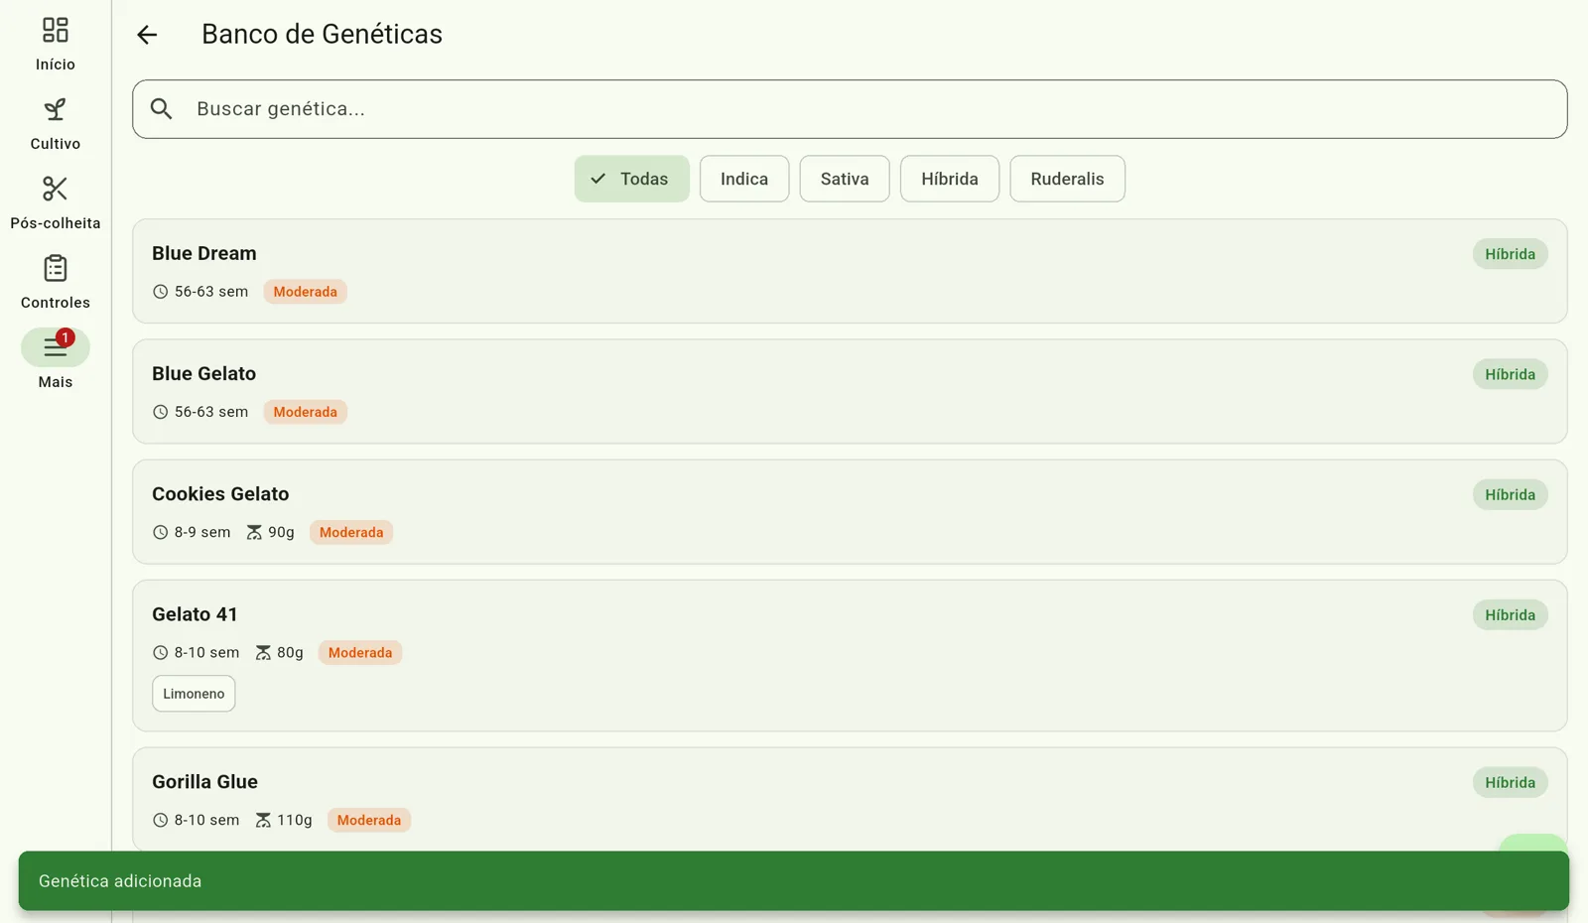Click the Híbrida badge on Cookies Gelato
1588x923 pixels.
[x=1510, y=494]
